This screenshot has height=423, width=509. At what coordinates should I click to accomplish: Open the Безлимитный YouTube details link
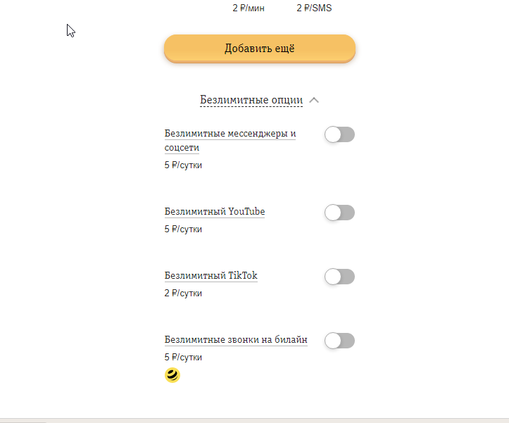(x=215, y=211)
